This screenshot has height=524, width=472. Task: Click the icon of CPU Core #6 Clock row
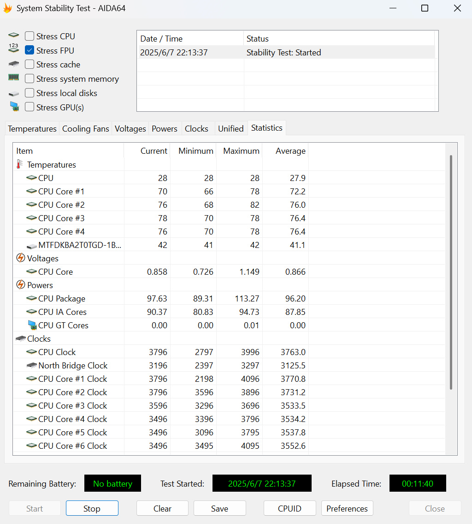(31, 445)
